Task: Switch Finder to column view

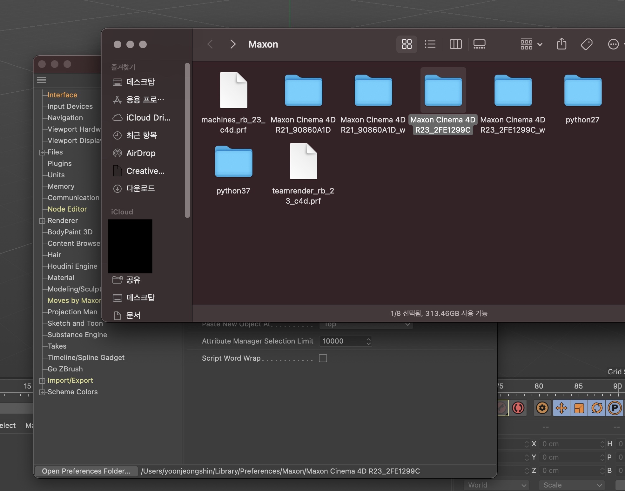Action: 456,44
